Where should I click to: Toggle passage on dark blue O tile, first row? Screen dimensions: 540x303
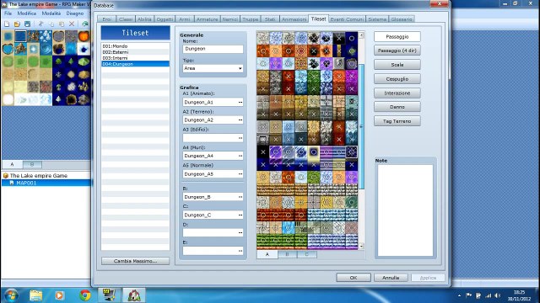point(351,39)
